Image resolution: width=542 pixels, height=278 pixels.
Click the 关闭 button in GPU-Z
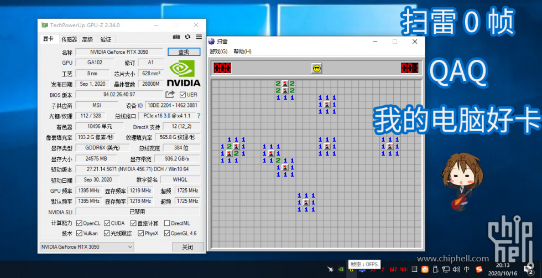pos(187,247)
